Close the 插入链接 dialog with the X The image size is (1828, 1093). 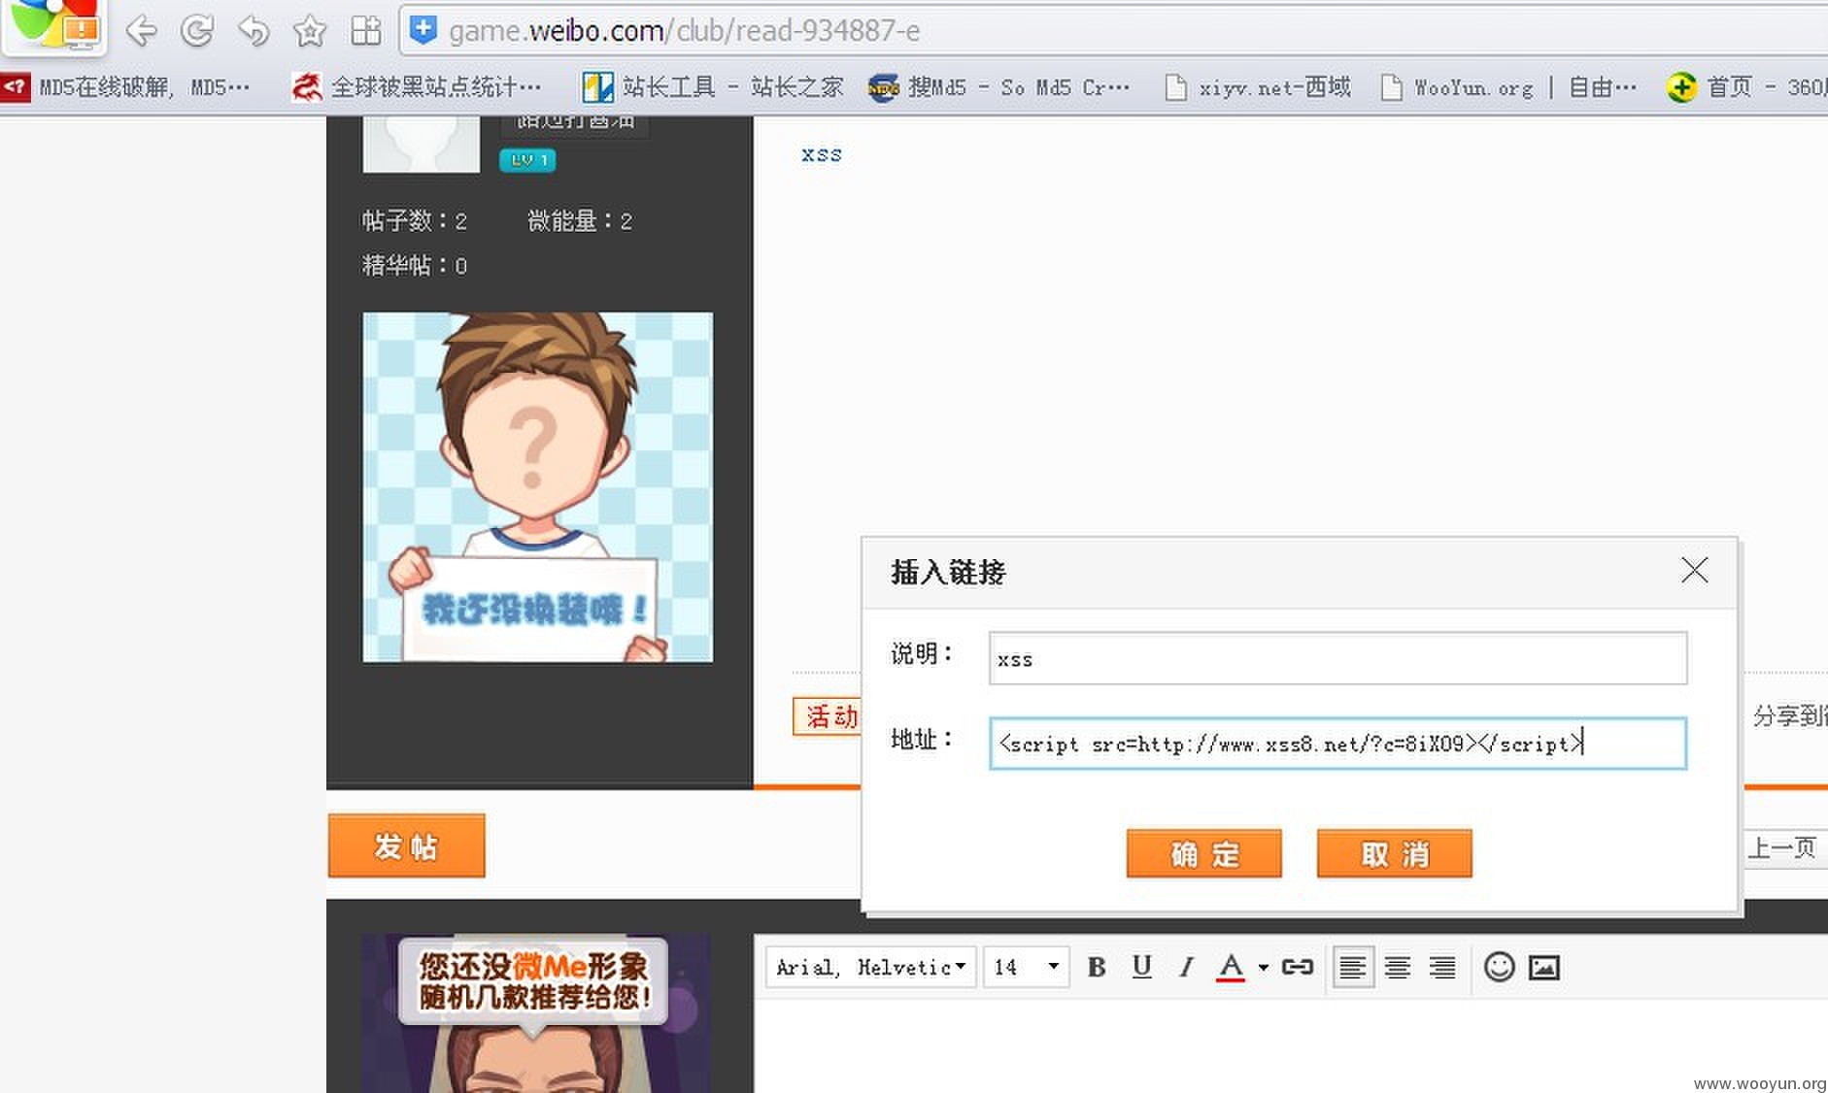(1694, 570)
